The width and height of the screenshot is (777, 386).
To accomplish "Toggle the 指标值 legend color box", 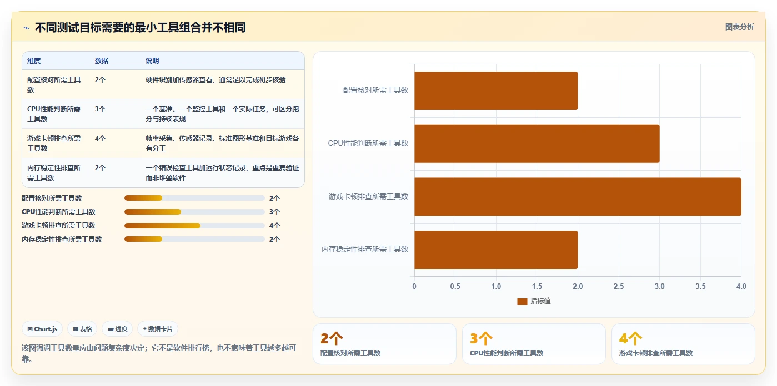I will 522,301.
